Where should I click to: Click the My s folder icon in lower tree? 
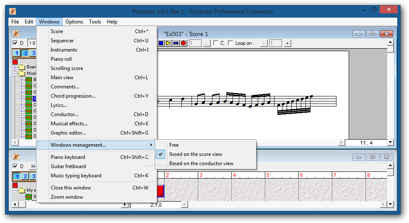click(x=22, y=190)
